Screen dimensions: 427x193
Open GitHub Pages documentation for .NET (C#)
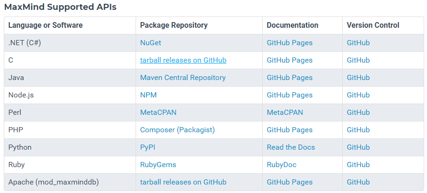[290, 43]
